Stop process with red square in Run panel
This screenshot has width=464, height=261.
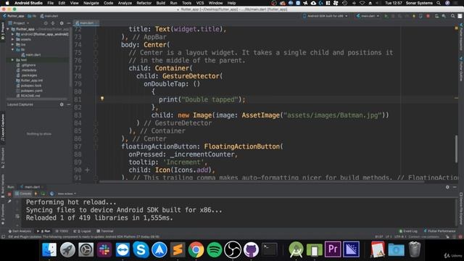(x=9, y=194)
